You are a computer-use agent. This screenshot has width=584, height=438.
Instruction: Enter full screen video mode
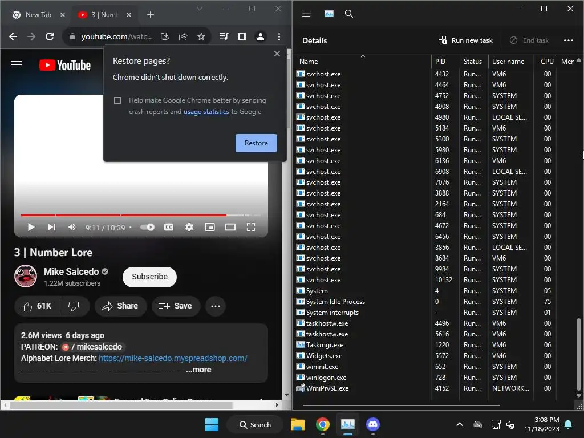[251, 227]
